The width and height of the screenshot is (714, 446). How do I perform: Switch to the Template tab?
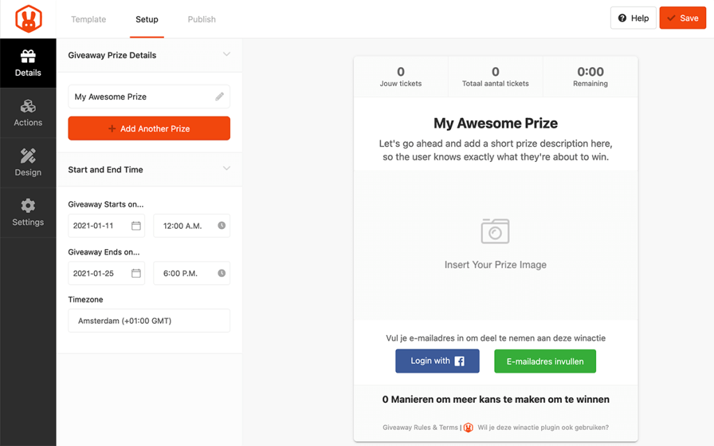[x=89, y=20]
